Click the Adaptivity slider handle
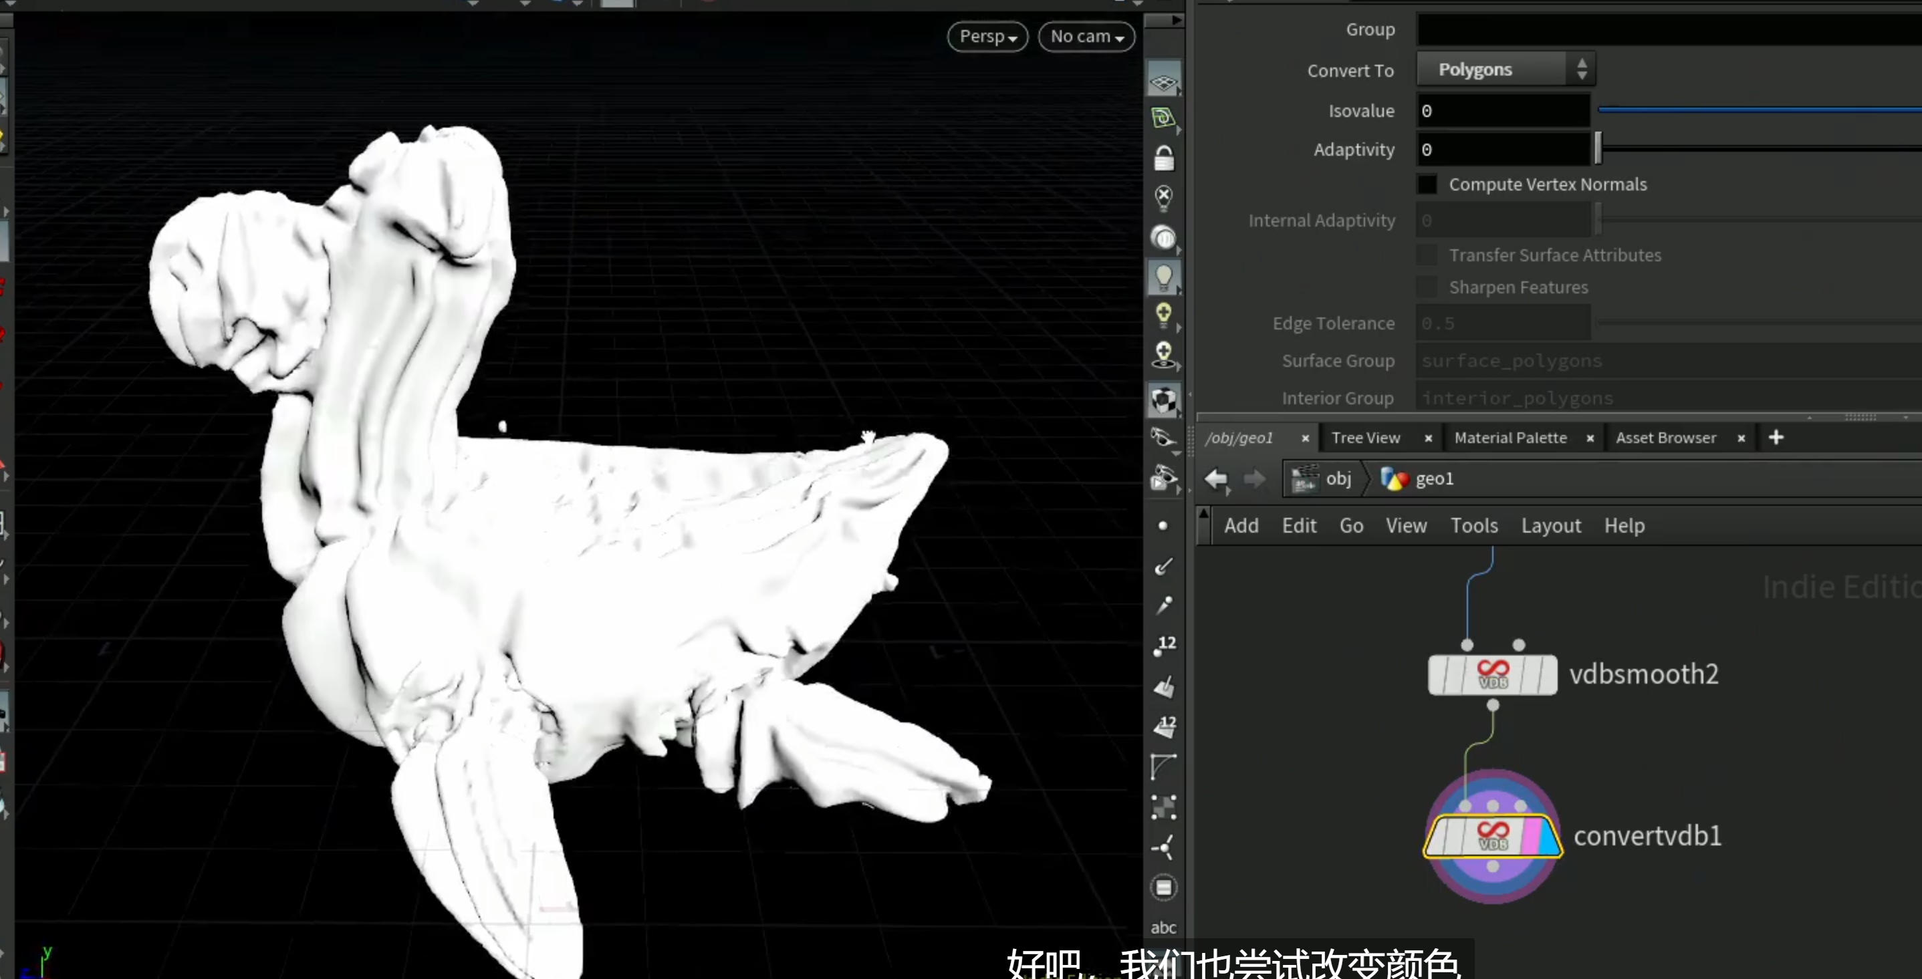 coord(1598,148)
